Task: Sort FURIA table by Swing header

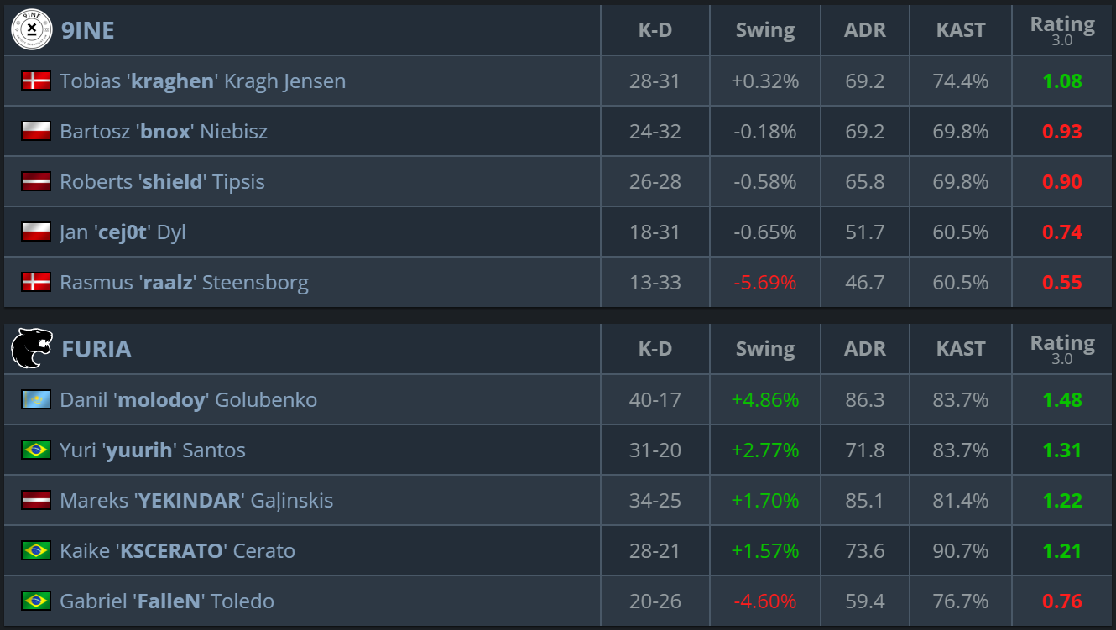Action: 764,349
